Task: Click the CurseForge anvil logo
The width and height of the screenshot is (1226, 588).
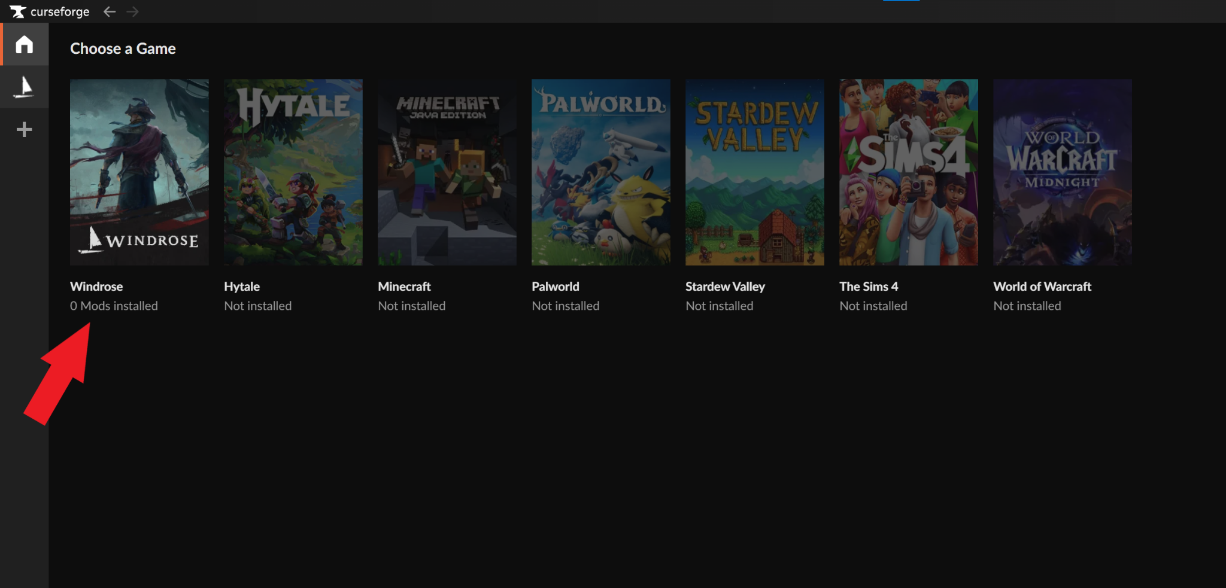Action: pyautogui.click(x=17, y=11)
